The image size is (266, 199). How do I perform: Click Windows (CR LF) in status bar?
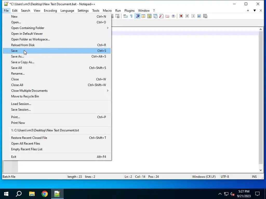point(204,177)
